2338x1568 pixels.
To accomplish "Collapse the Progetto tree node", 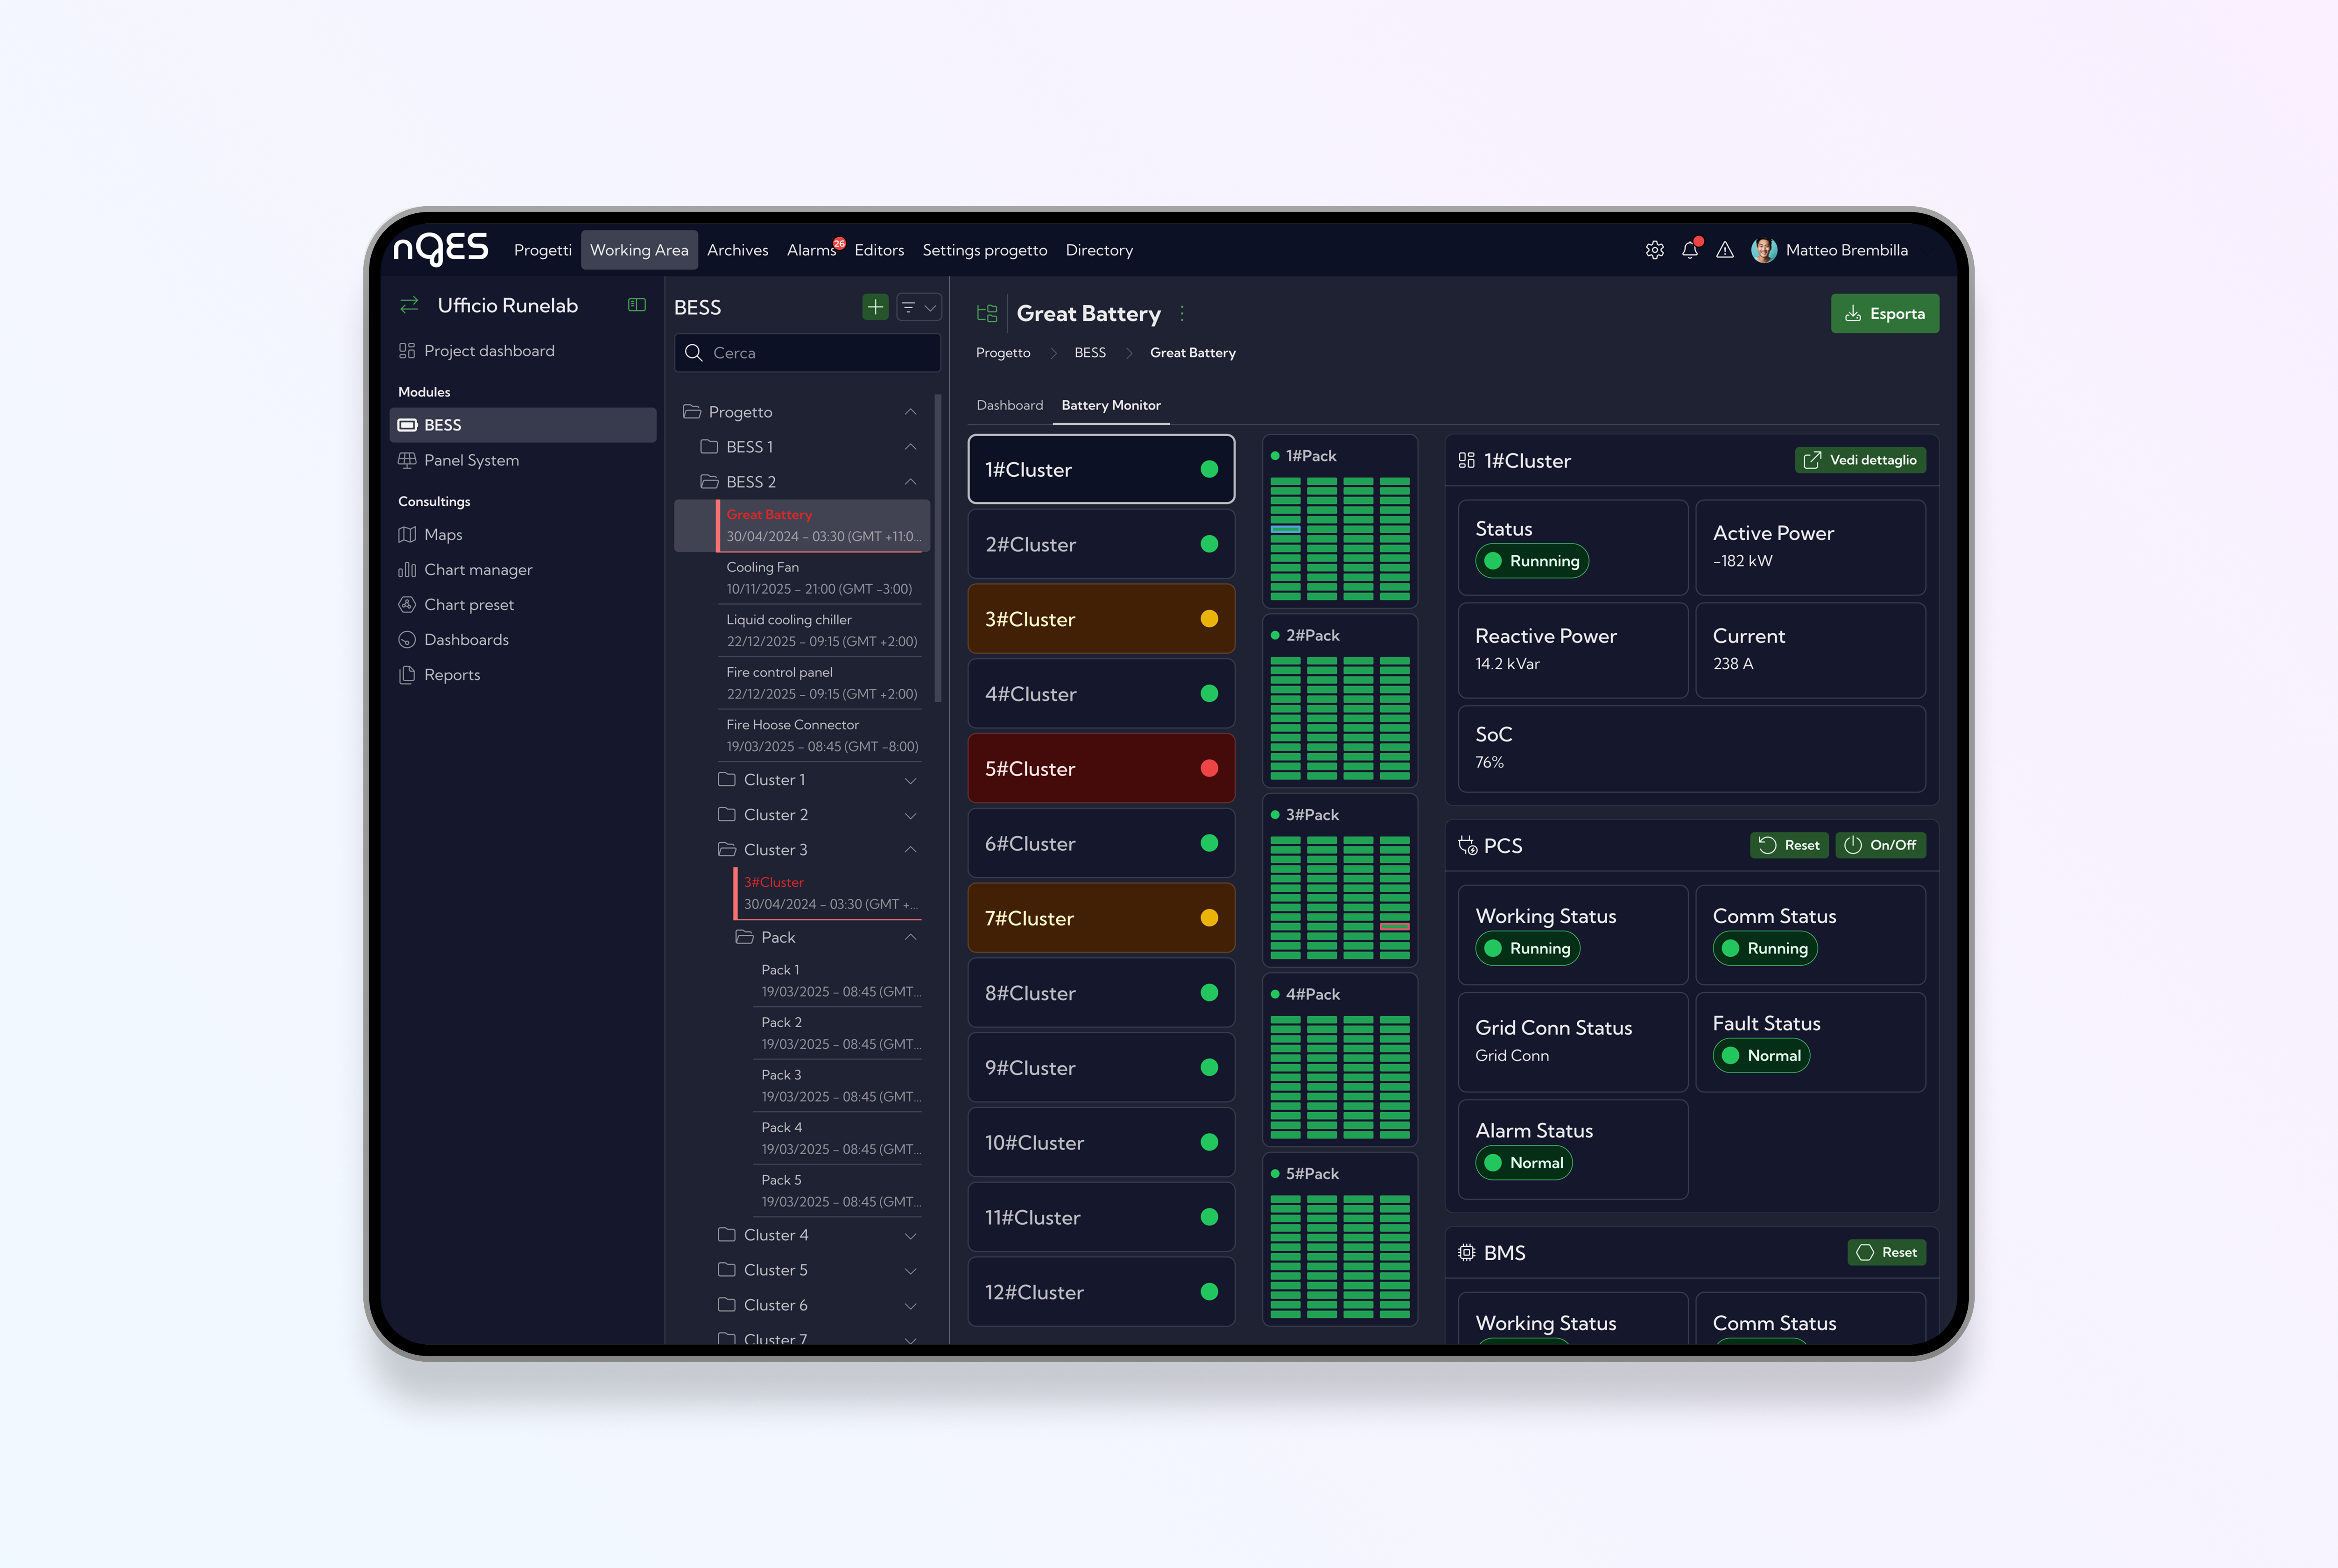I will [910, 412].
